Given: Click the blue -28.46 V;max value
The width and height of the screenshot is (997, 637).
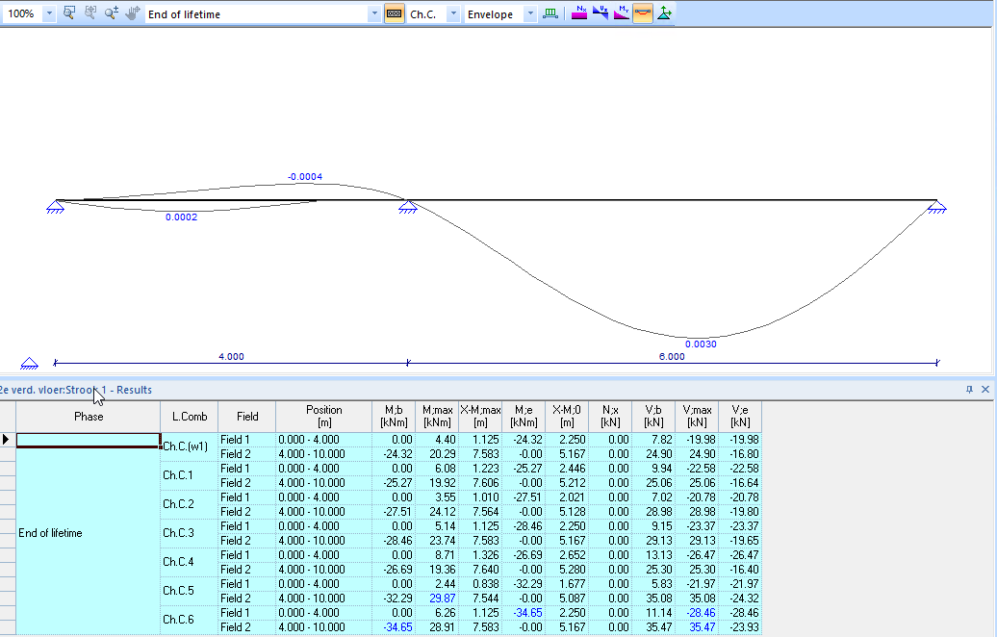Looking at the screenshot, I should click(701, 613).
